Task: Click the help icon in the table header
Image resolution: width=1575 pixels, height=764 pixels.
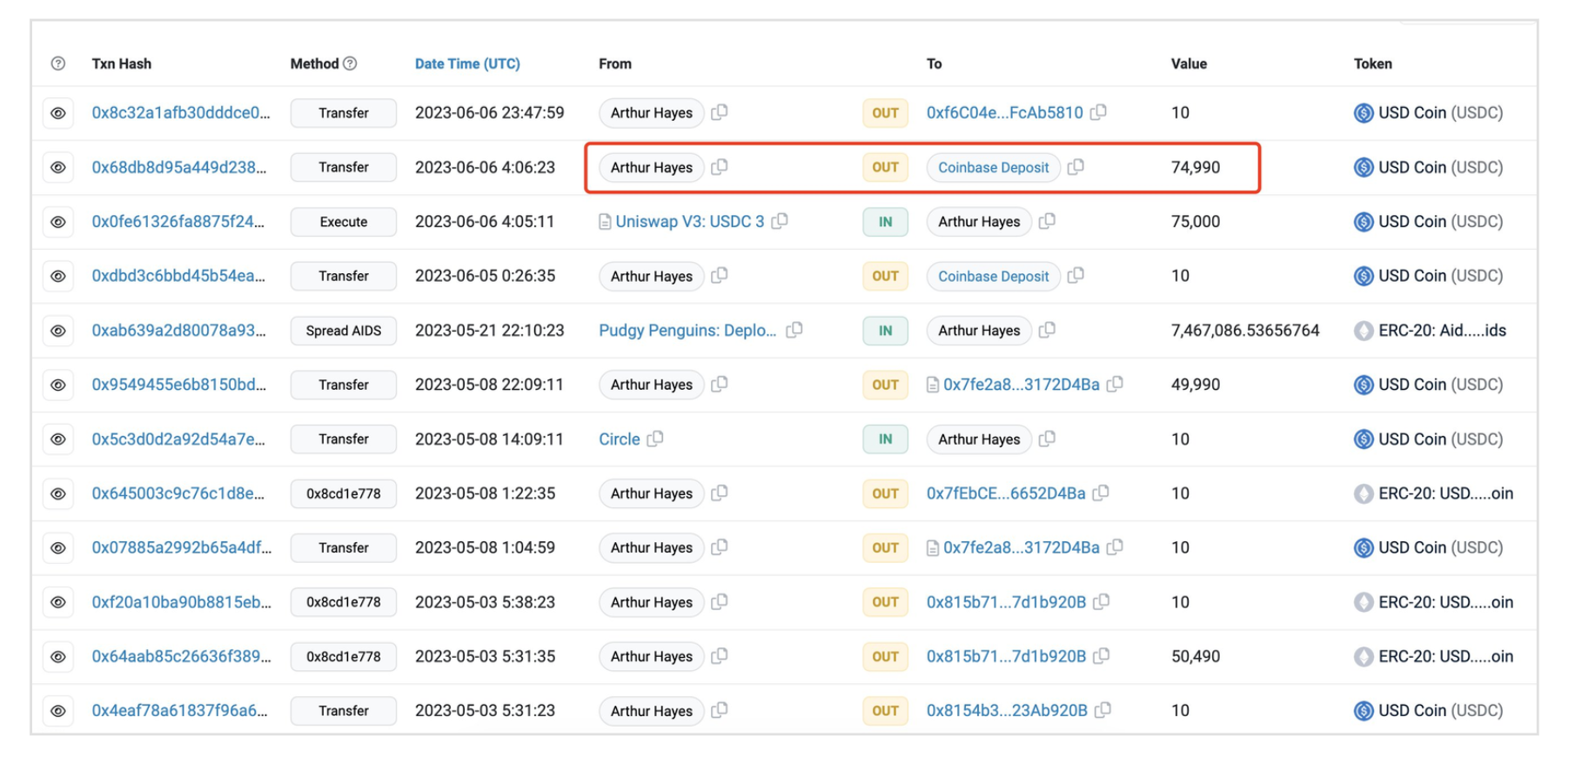Action: [x=58, y=64]
